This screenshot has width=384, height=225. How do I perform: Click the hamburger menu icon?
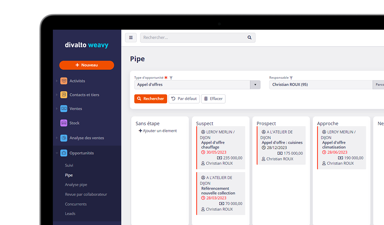131,38
